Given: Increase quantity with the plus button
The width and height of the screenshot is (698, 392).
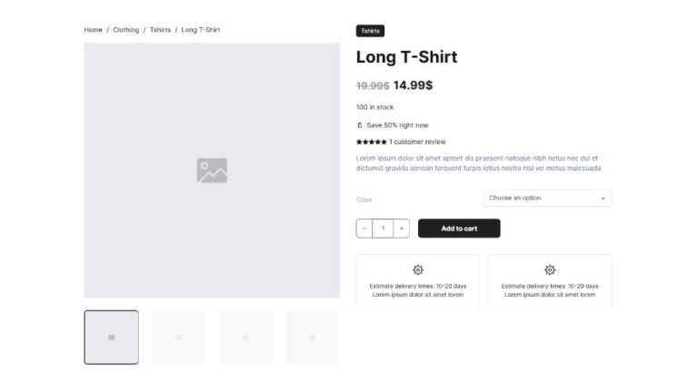Looking at the screenshot, I should (x=402, y=229).
